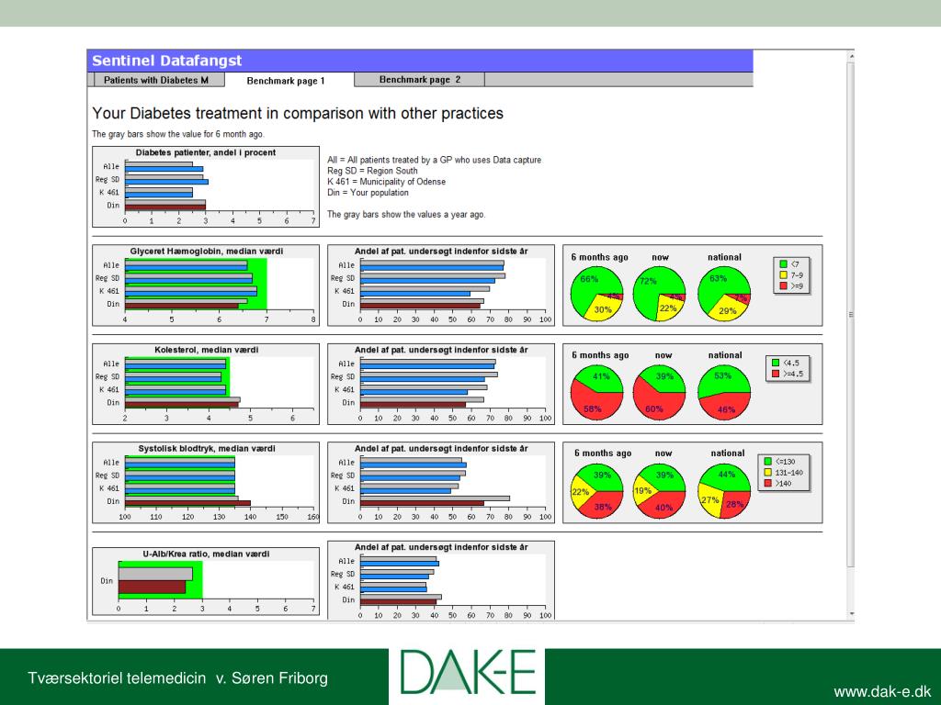Click the hemoglobin now pie chart
The width and height of the screenshot is (941, 705).
pyautogui.click(x=659, y=294)
